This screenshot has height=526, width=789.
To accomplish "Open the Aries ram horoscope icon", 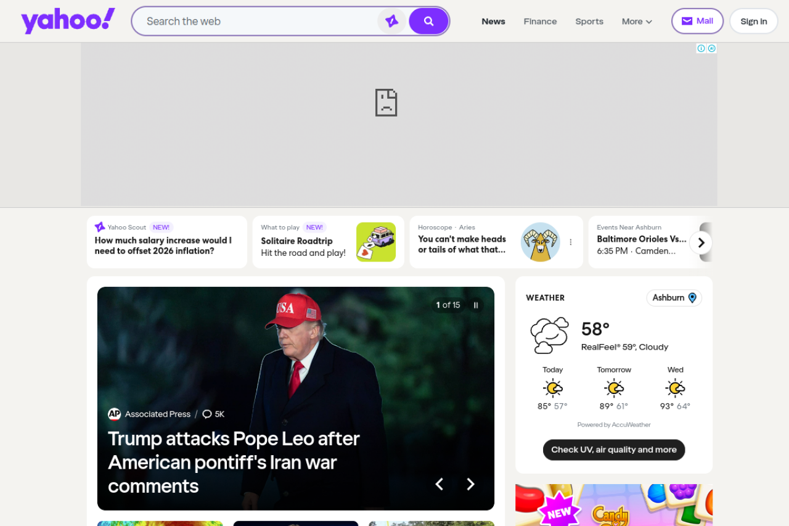I will pyautogui.click(x=540, y=242).
